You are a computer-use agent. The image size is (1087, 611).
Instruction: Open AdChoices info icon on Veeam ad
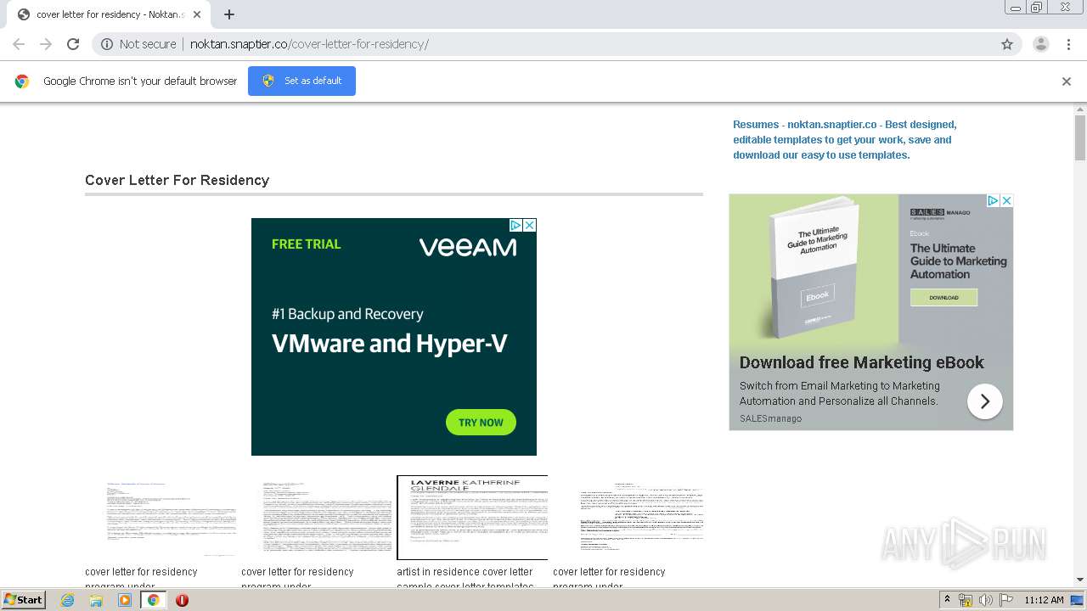pos(515,225)
